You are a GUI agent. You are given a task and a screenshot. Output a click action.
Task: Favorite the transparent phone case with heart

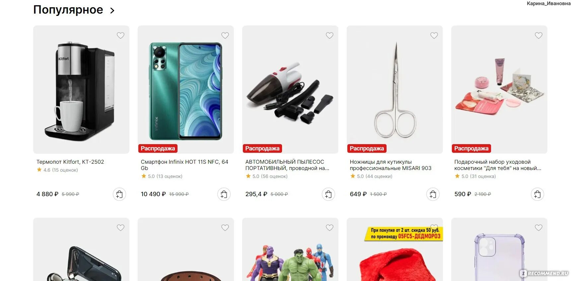click(x=538, y=228)
